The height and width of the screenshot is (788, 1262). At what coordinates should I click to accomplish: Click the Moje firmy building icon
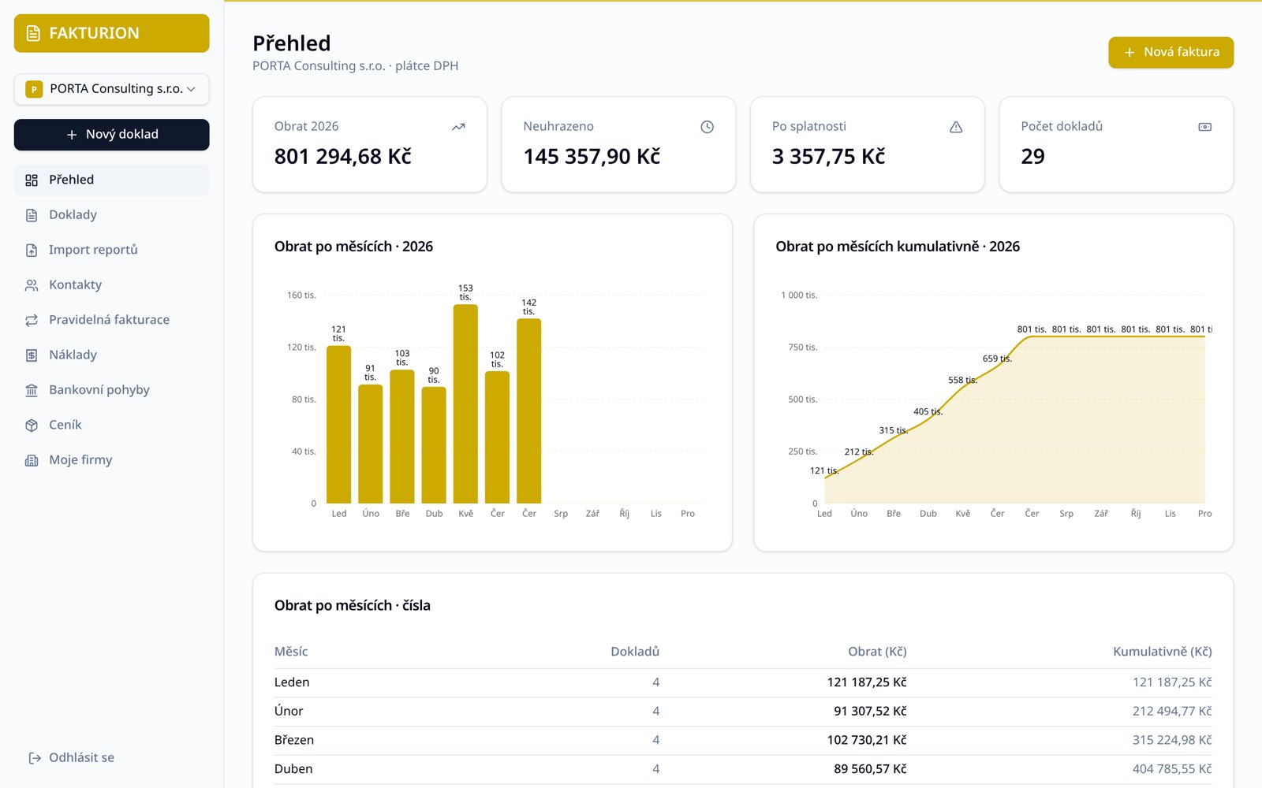click(32, 461)
